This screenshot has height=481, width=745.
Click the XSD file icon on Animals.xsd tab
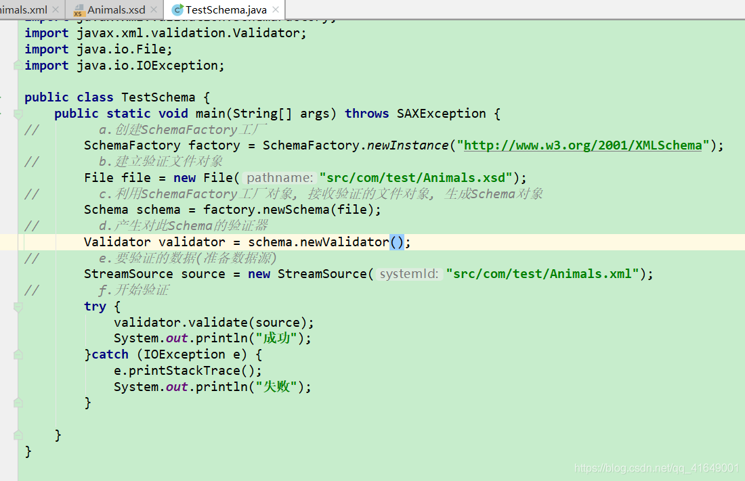coord(79,10)
